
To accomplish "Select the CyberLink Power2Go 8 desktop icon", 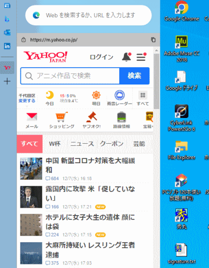I will (181, 118).
